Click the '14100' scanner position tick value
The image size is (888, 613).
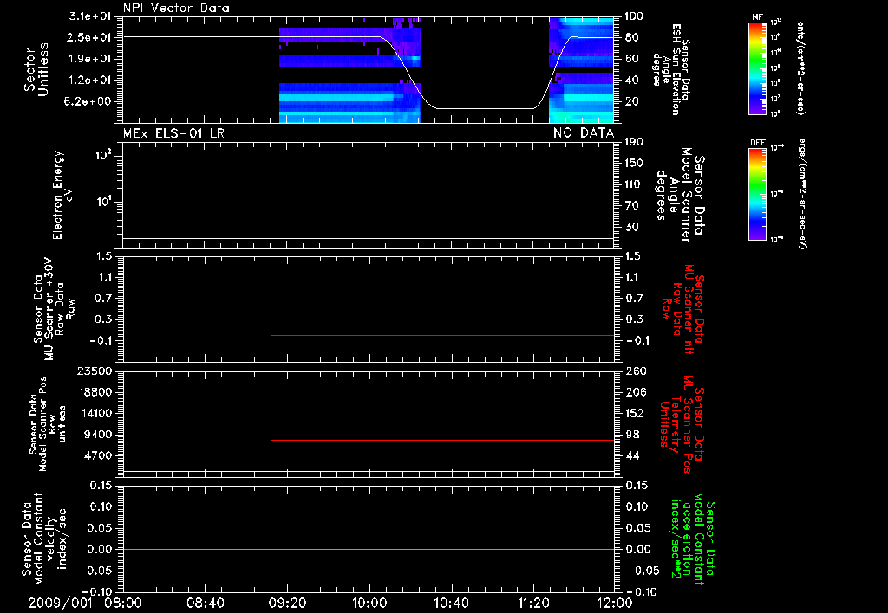pos(95,413)
